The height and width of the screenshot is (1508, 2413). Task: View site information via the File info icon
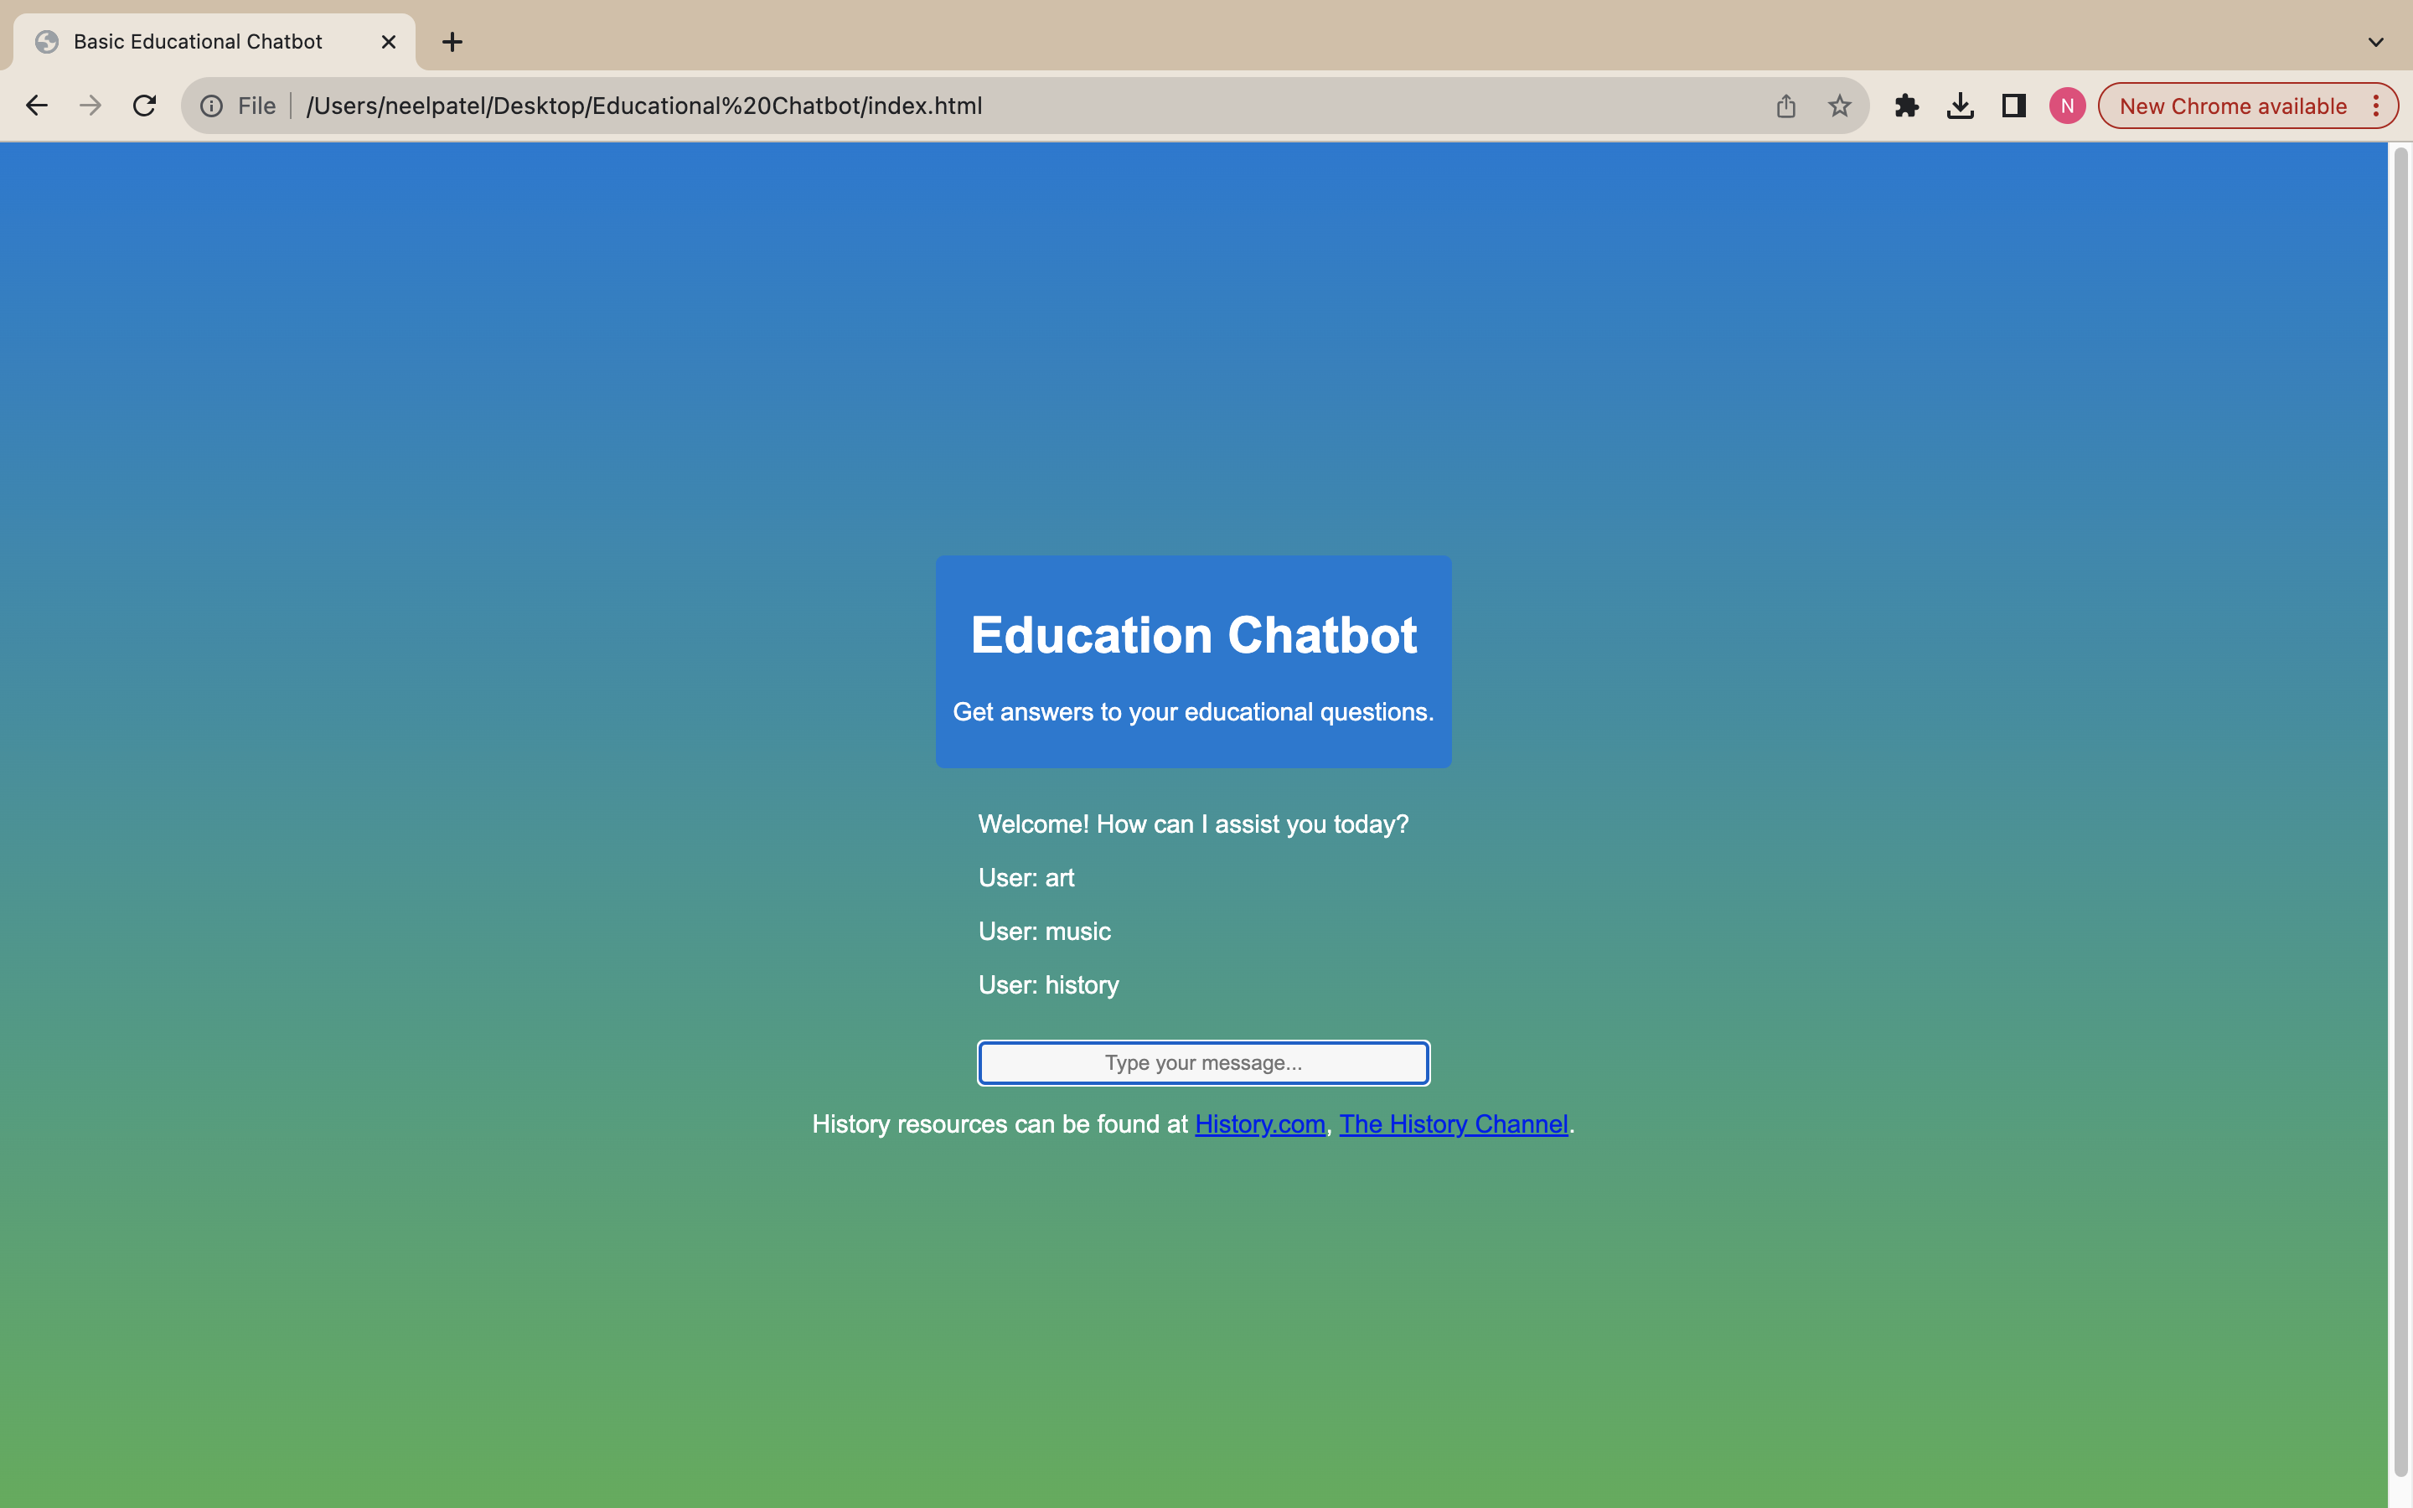[x=214, y=105]
